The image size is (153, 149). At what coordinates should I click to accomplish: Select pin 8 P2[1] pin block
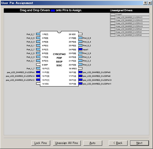pyautogui.click(x=38, y=61)
